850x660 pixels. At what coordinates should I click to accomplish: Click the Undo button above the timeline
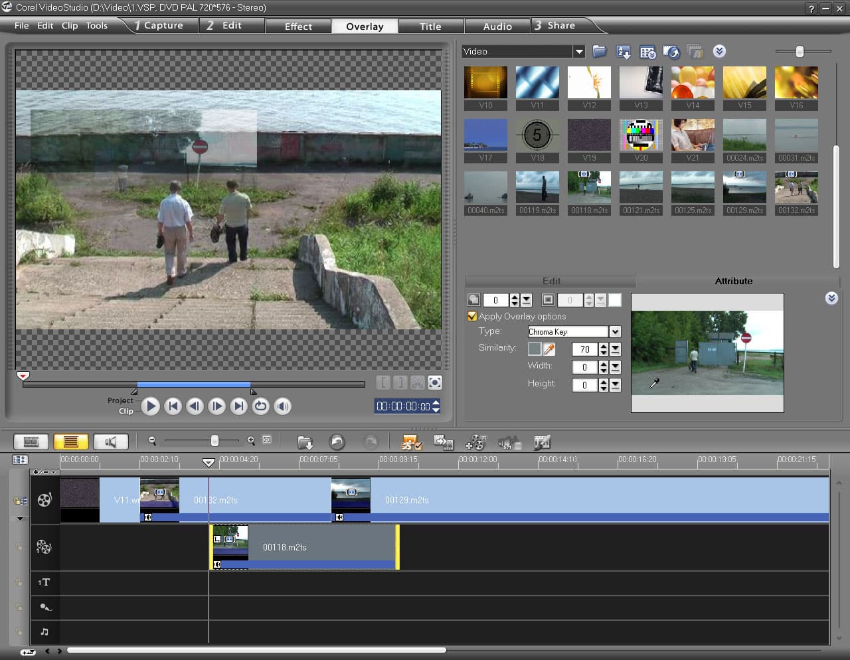tap(337, 442)
